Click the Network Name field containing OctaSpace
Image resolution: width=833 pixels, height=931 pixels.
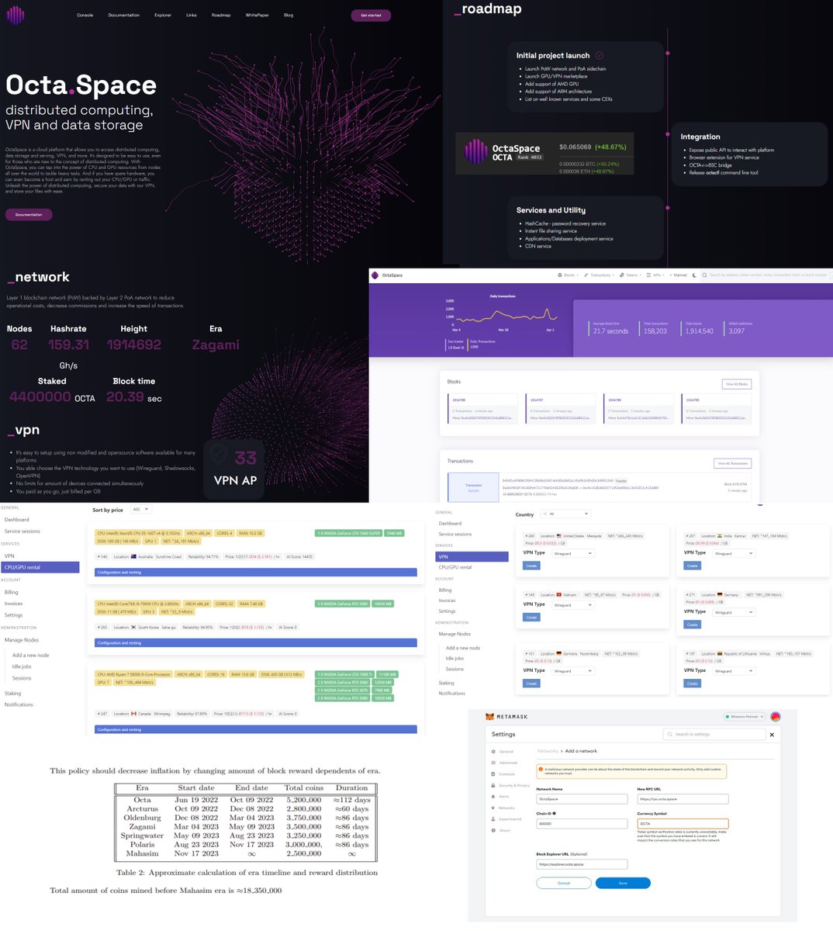pos(582,799)
